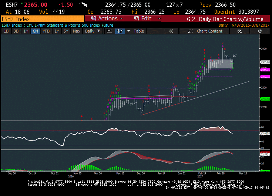The image size is (272, 196).
Task: Click the RSI value label 63.0158
Action: pos(265,134)
